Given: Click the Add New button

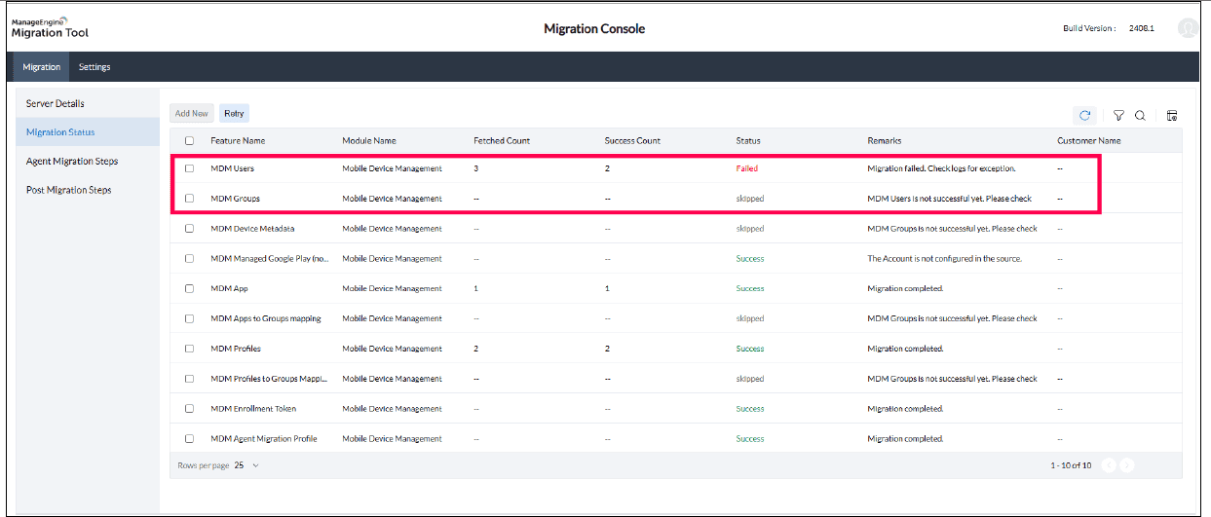Looking at the screenshot, I should [192, 114].
